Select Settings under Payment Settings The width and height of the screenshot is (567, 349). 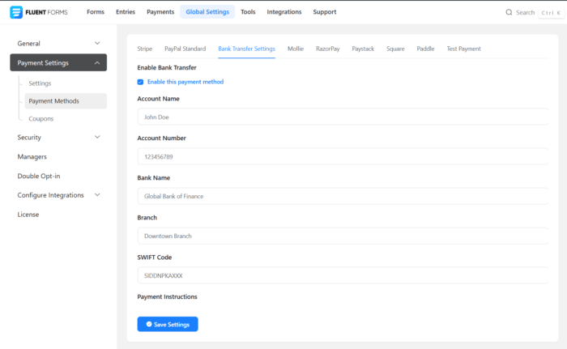[40, 83]
